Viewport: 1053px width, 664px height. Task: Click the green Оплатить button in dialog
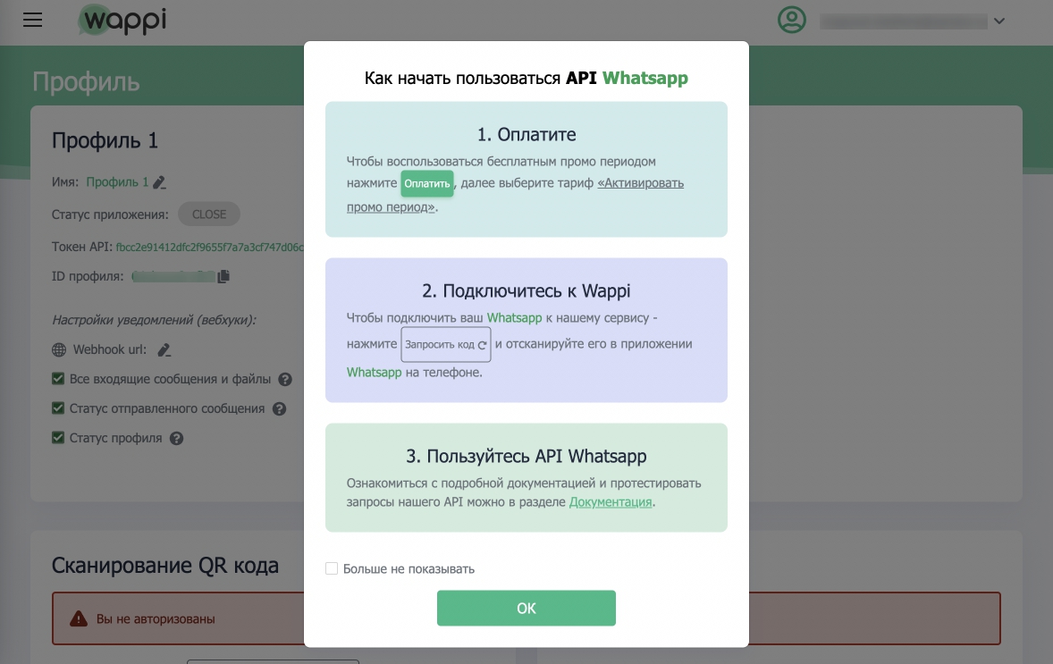427,183
